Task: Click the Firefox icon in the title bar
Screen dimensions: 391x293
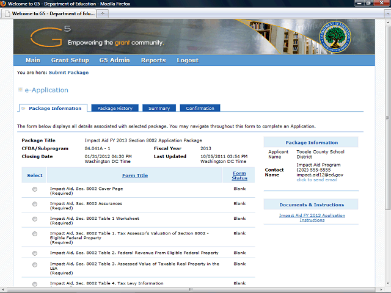Action: pos(3,4)
